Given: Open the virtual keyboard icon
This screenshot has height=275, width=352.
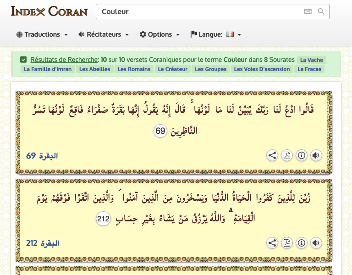Looking at the screenshot, I should [308, 11].
